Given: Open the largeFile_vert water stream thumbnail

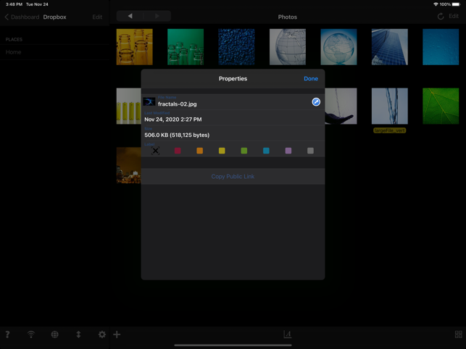Looking at the screenshot, I should pos(390,106).
